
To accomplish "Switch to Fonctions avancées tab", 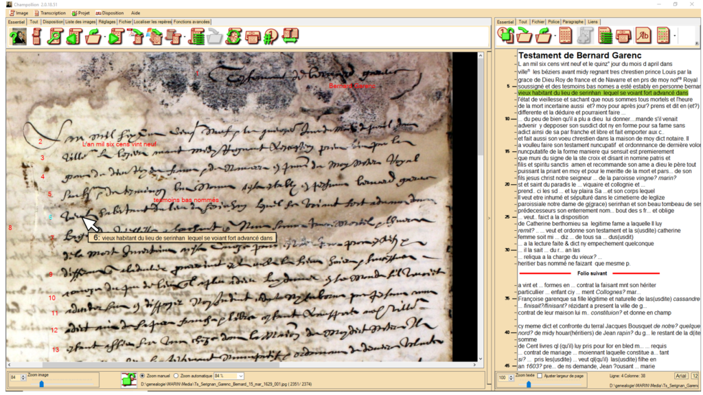I will pyautogui.click(x=192, y=21).
